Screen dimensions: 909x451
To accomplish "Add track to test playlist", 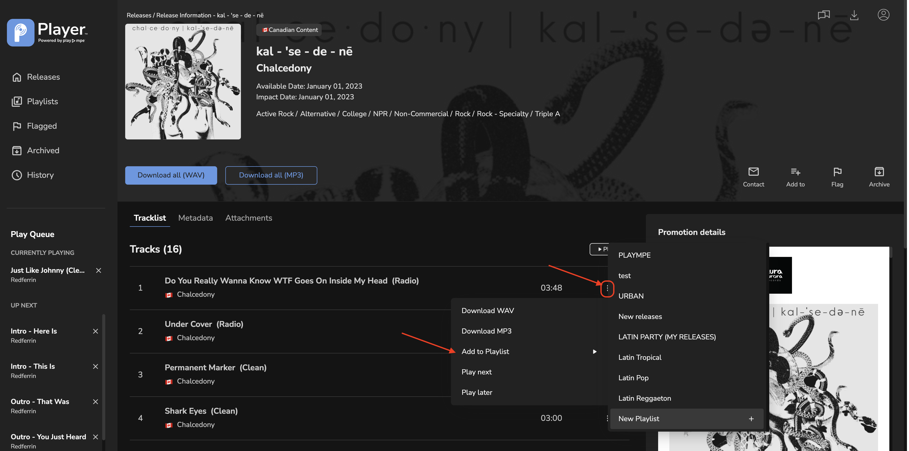I will pyautogui.click(x=687, y=276).
